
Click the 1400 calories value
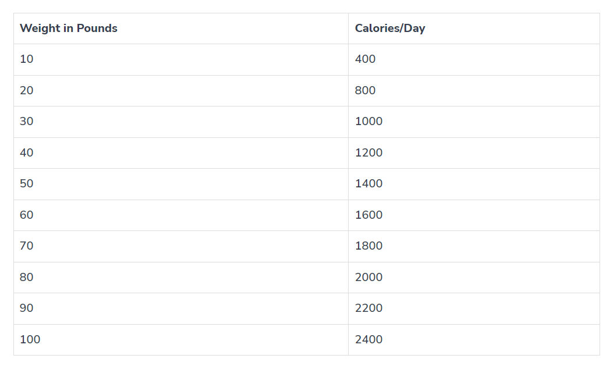point(369,184)
